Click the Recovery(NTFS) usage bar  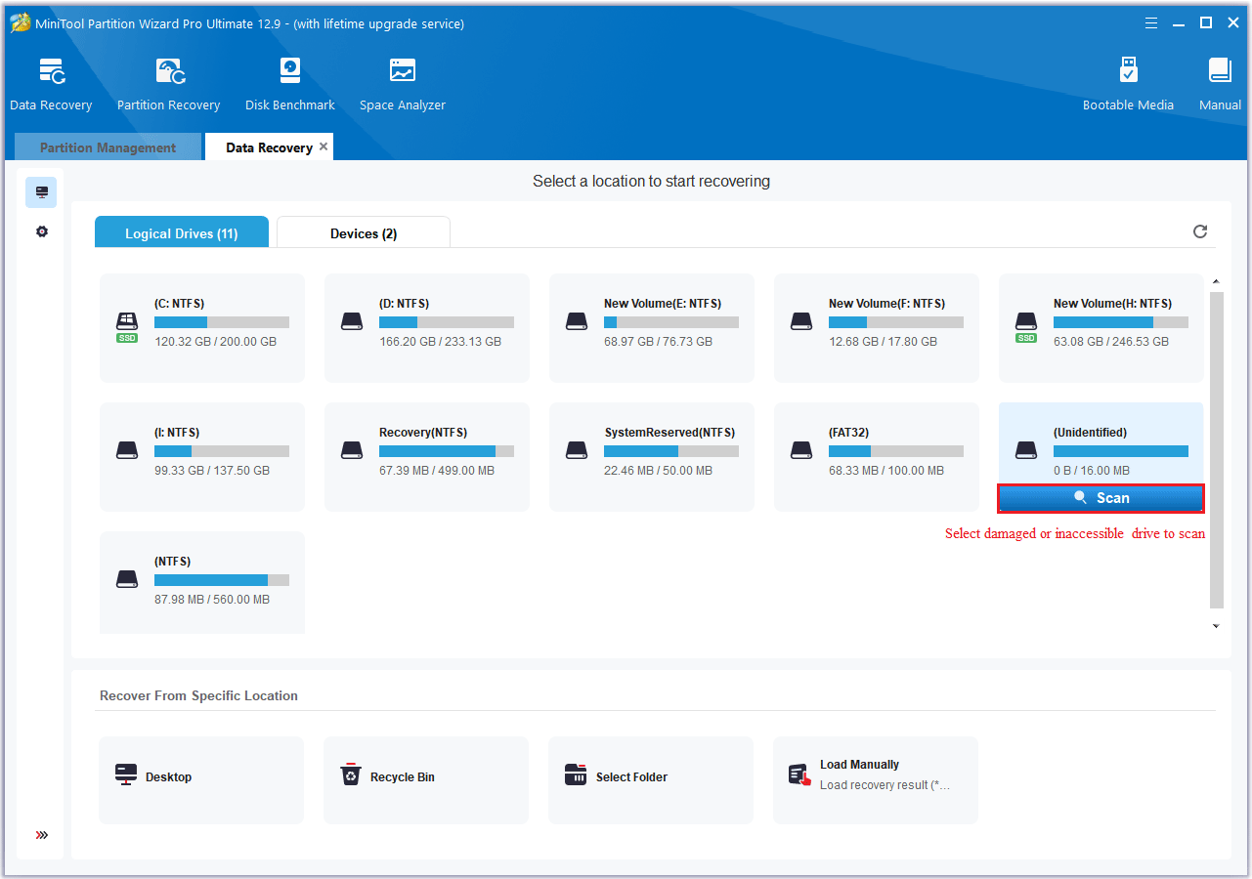(447, 451)
